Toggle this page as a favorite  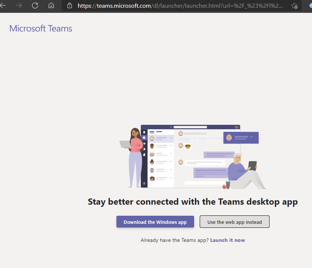coord(294,6)
